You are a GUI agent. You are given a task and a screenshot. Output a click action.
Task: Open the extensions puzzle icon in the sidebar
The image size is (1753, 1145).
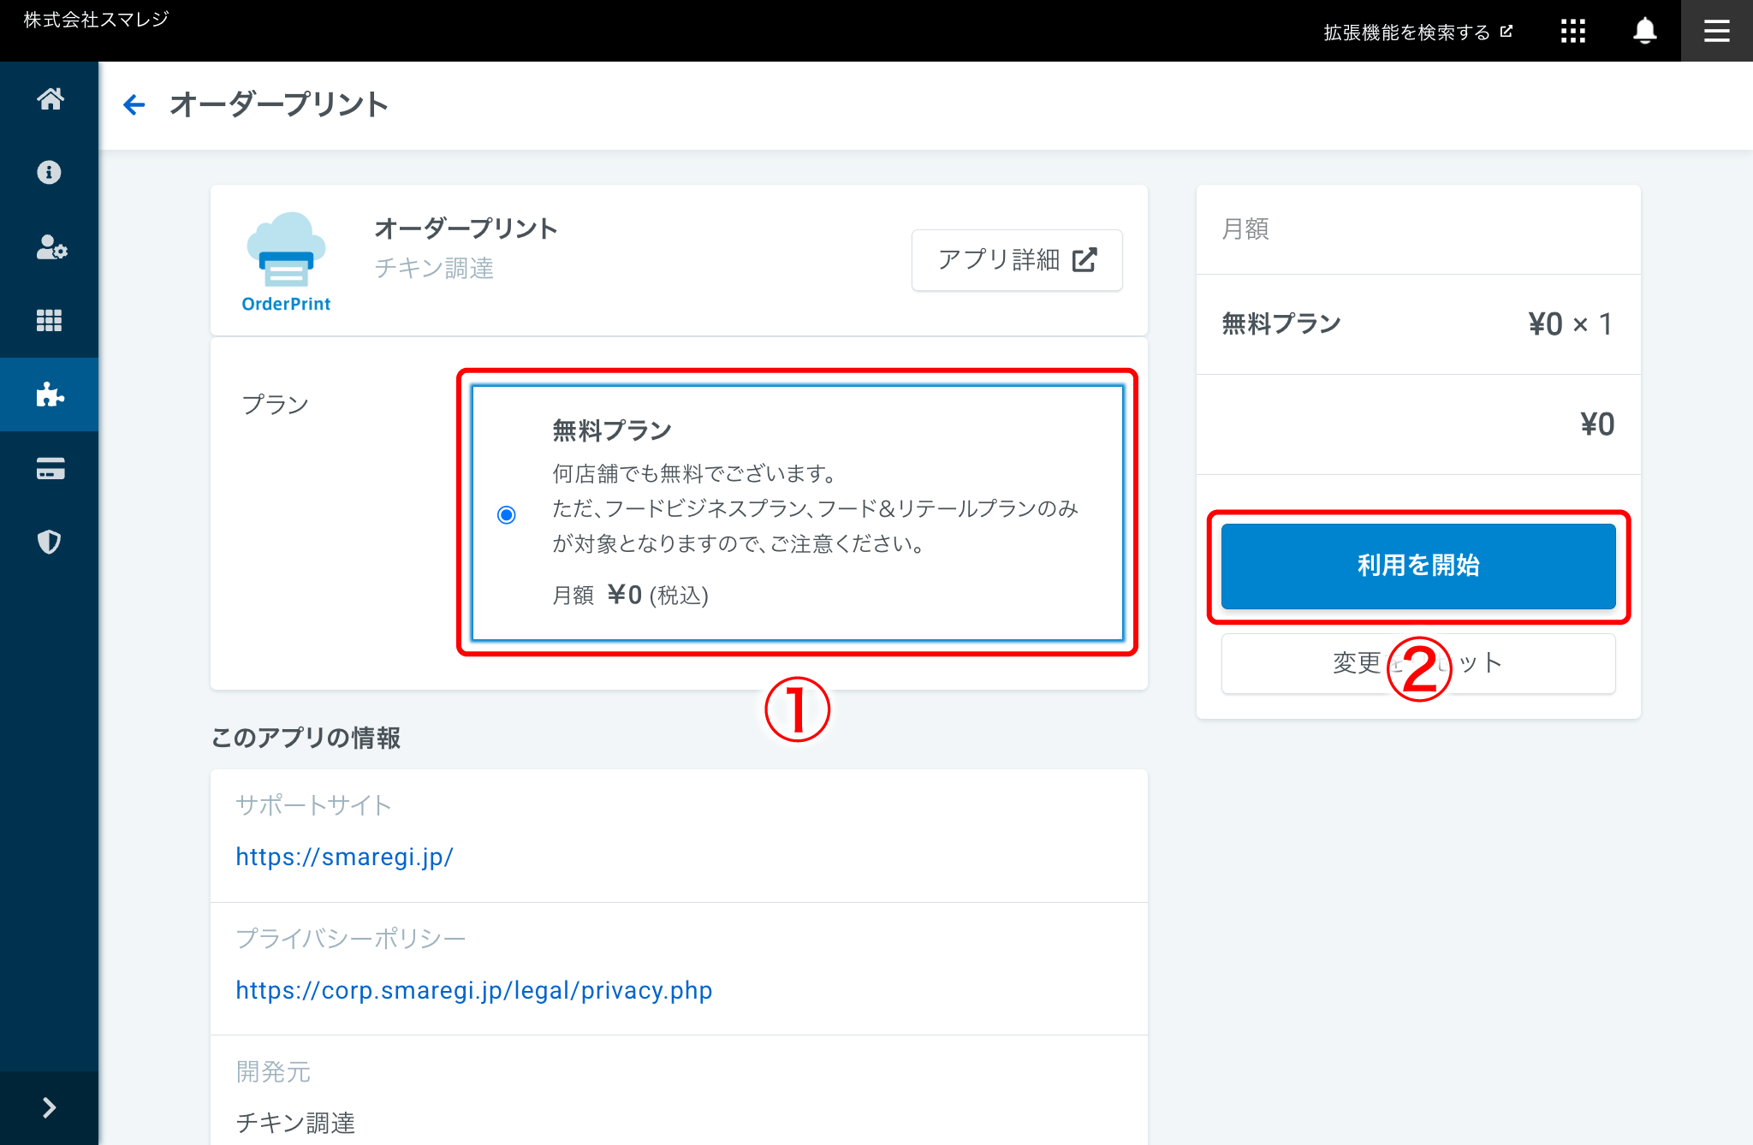[49, 395]
